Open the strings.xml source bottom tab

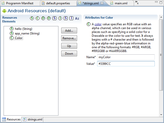33,119
